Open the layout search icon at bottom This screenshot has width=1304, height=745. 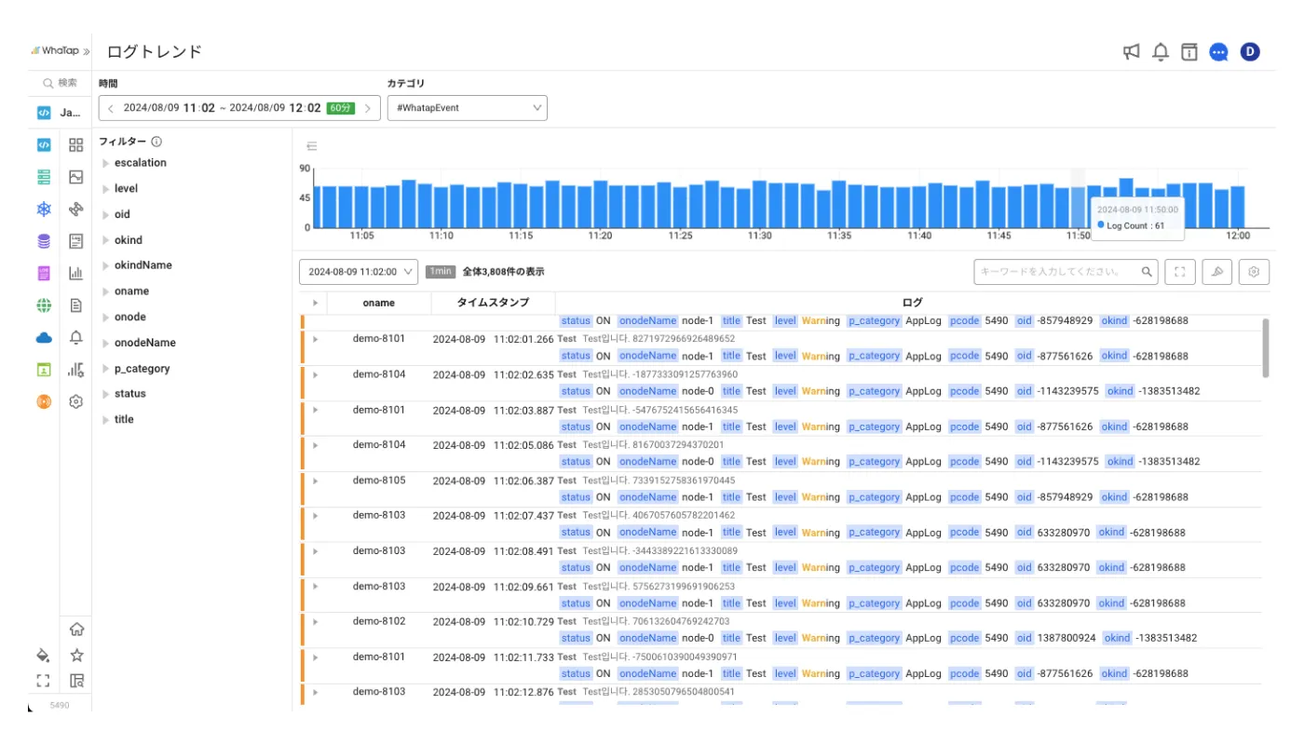pos(77,680)
